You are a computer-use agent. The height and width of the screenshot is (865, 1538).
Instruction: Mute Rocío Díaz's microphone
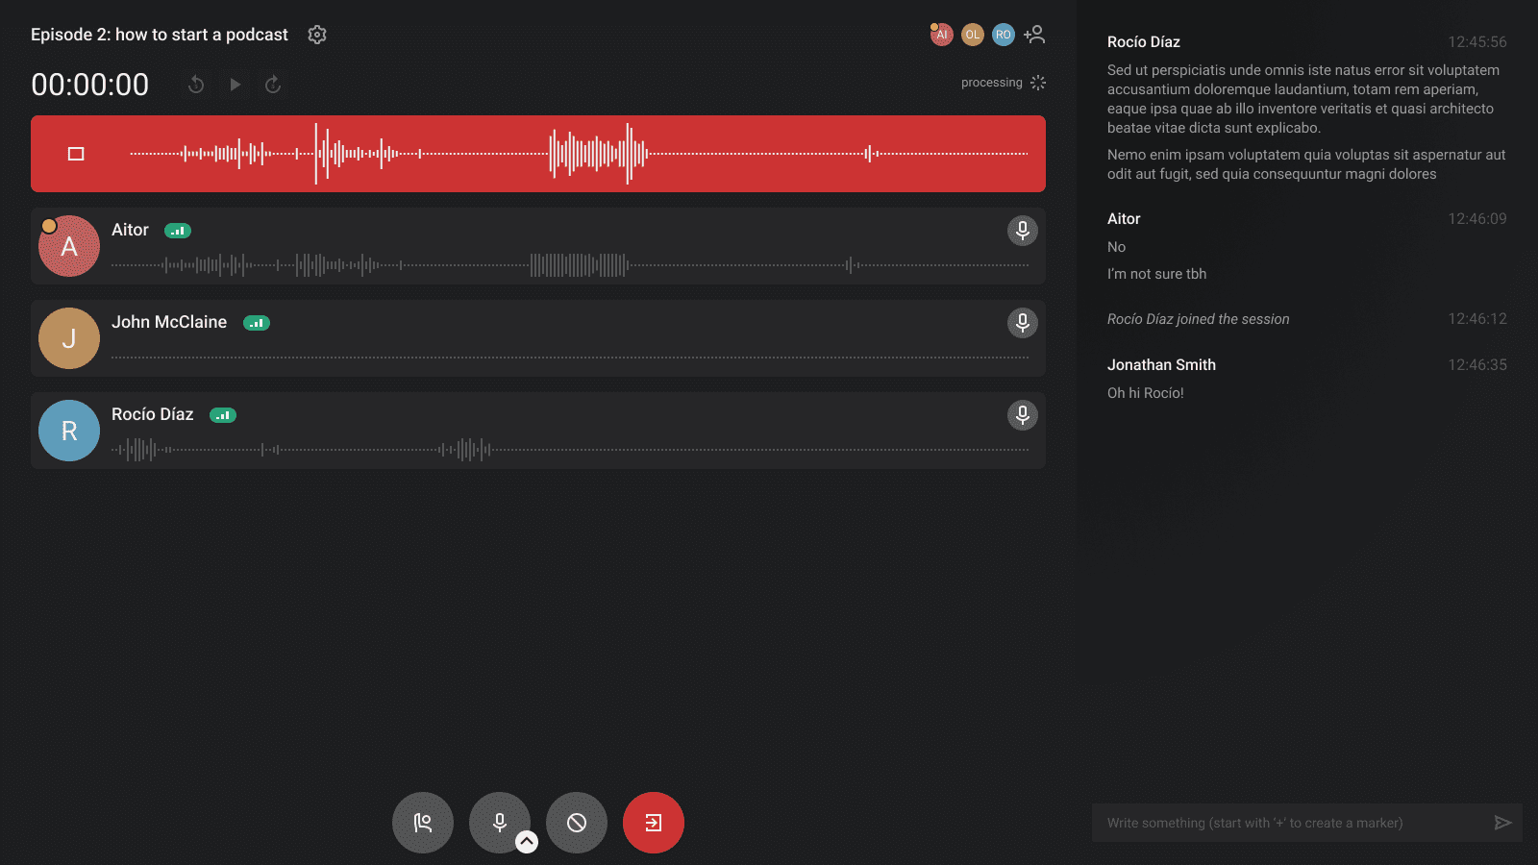pyautogui.click(x=1023, y=415)
